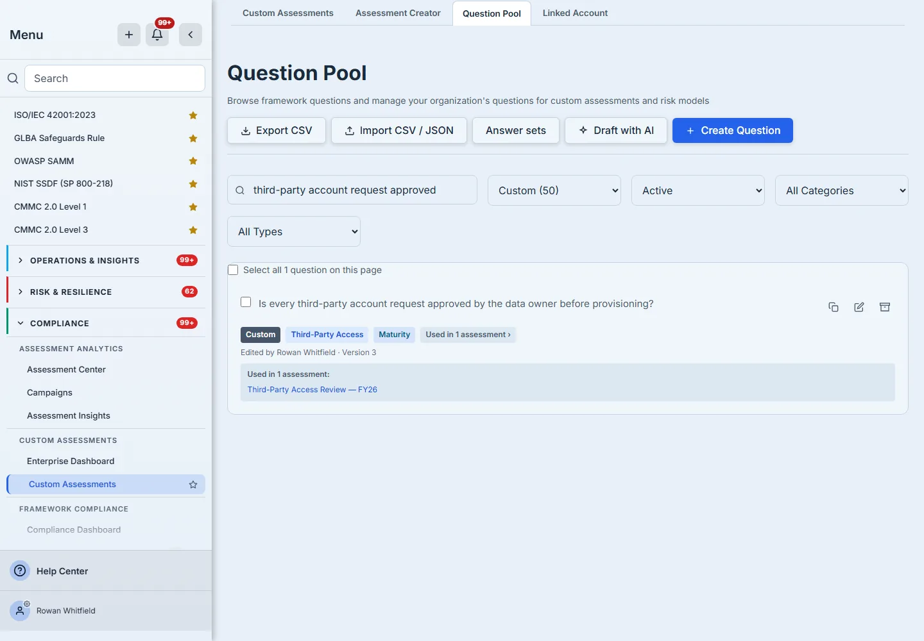
Task: Click the Used in 1 assessment chip
Action: pyautogui.click(x=468, y=335)
